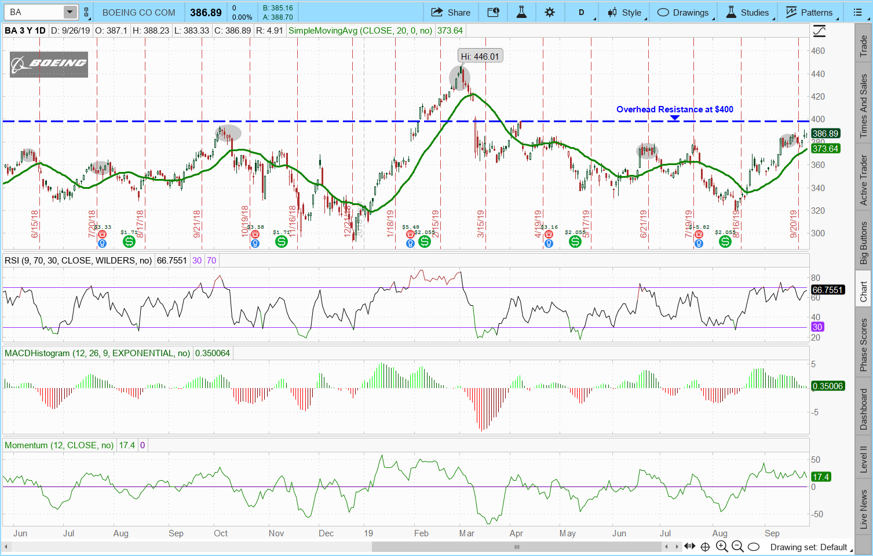
Task: Switch to the Active Trader side tab
Action: point(863,180)
